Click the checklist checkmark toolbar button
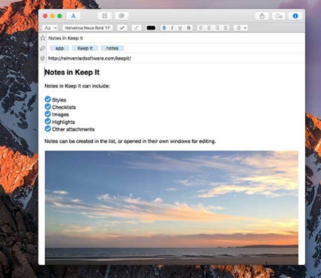Screen dimensions: 321x278 point(122,28)
